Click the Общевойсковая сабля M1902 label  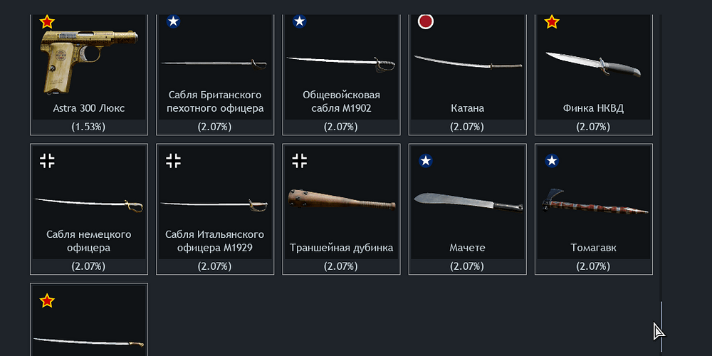pos(342,102)
